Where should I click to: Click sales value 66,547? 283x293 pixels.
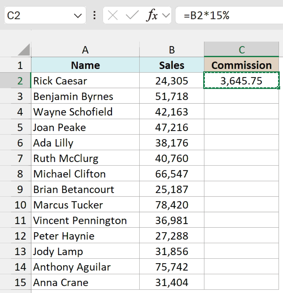[x=172, y=173]
